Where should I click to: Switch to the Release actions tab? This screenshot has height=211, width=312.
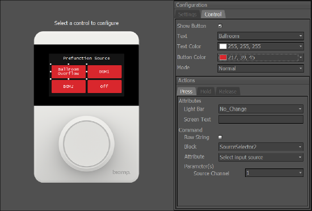click(x=227, y=91)
